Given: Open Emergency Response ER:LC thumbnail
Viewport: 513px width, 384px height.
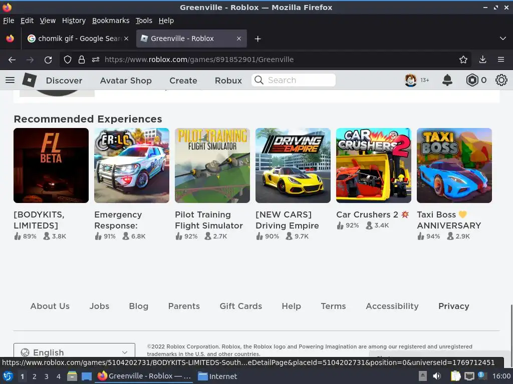Looking at the screenshot, I should point(132,165).
